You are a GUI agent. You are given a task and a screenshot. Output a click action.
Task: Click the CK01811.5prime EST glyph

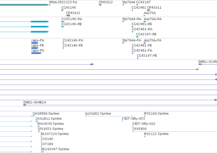coord(37,121)
